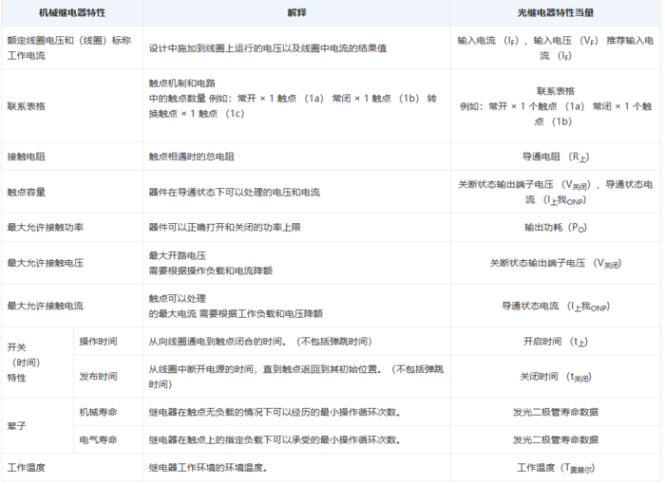Select the left cell 联系表格
Image resolution: width=665 pixels, height=484 pixels.
click(x=72, y=106)
